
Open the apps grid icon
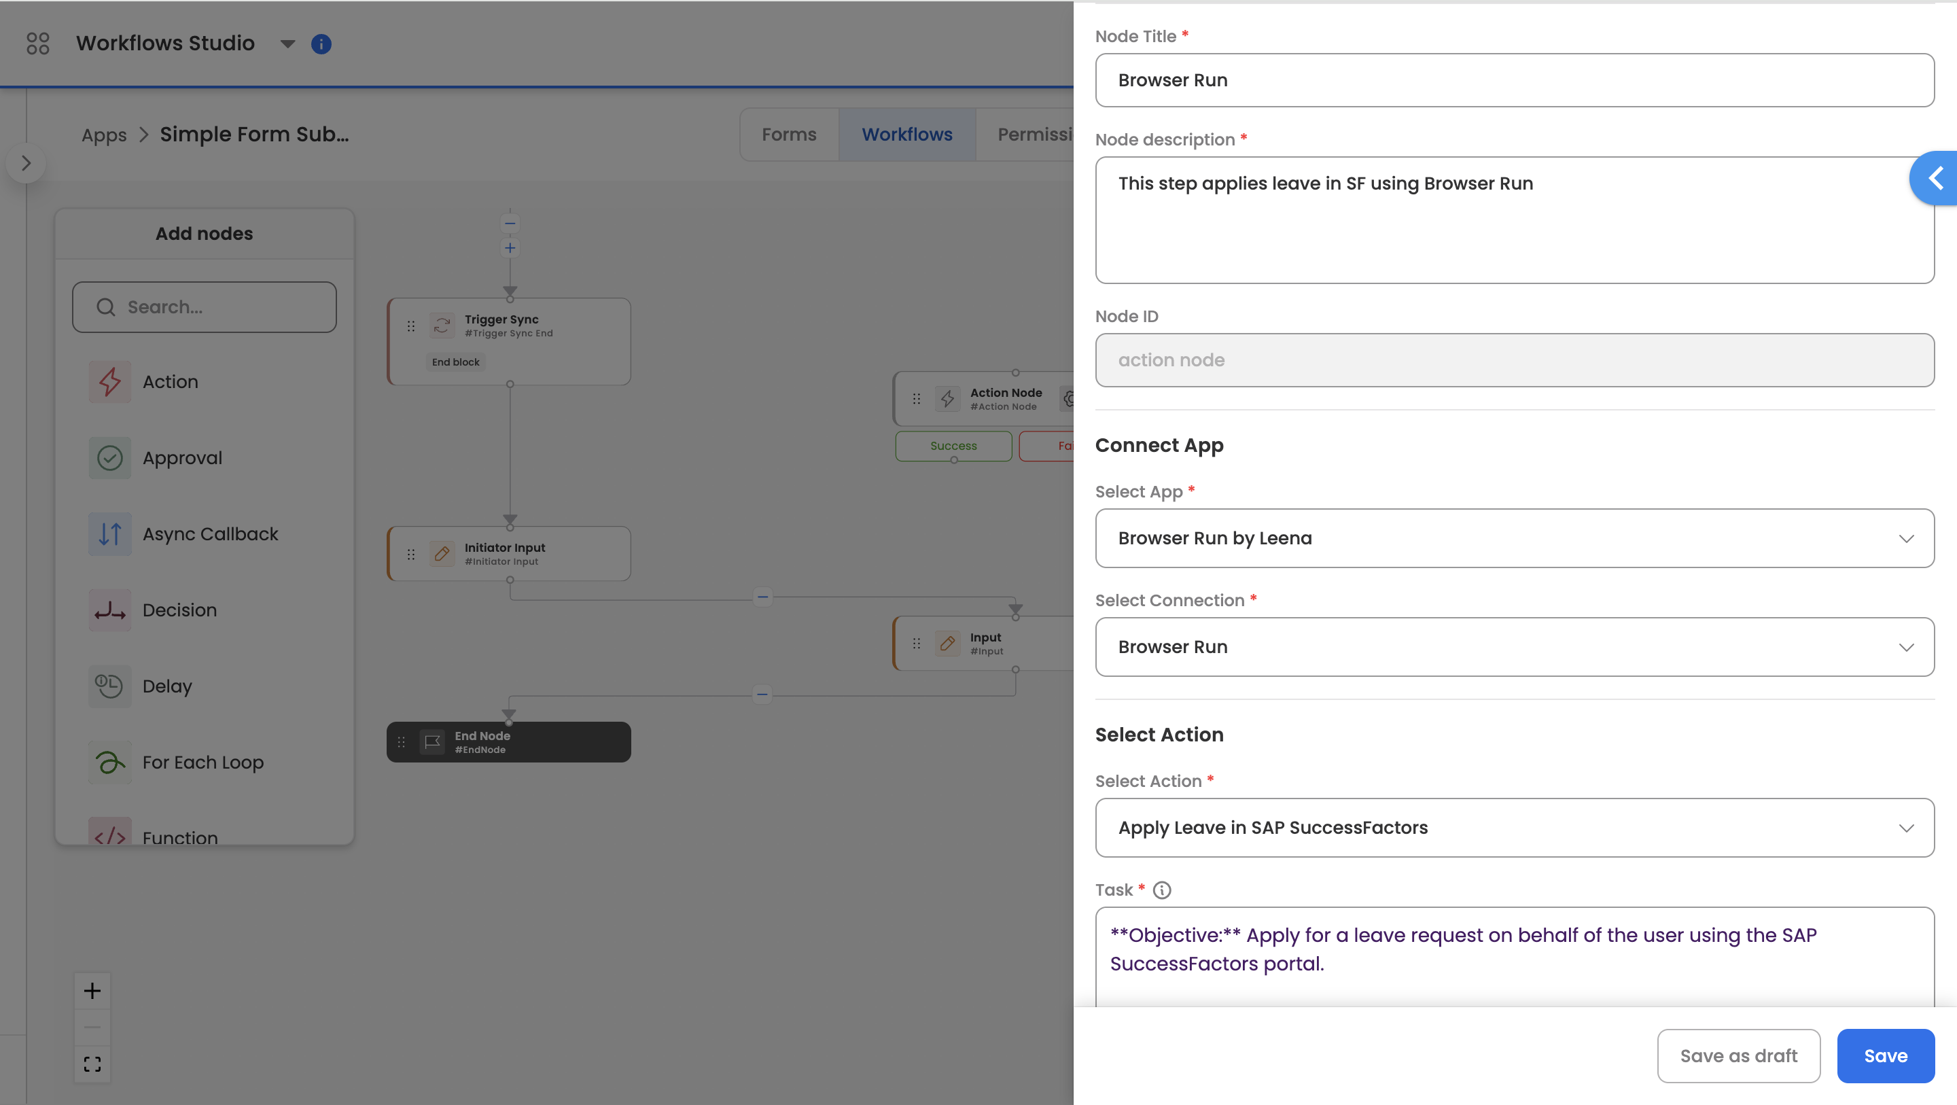click(x=37, y=43)
